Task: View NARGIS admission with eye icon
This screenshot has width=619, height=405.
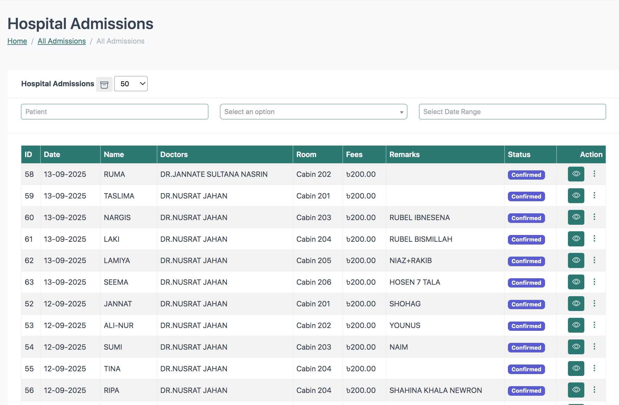Action: 576,217
